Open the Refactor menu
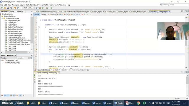This screenshot has width=189, height=106. (29, 5)
